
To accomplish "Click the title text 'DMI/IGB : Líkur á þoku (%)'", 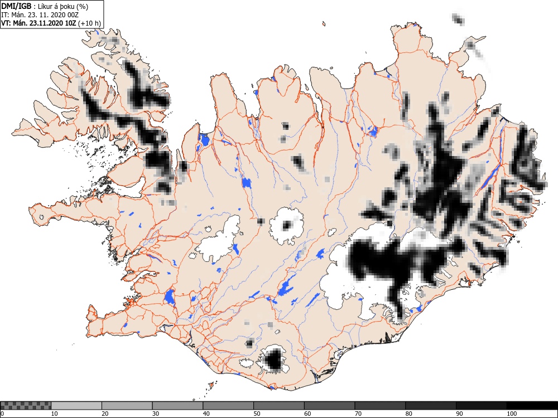I will (x=45, y=6).
